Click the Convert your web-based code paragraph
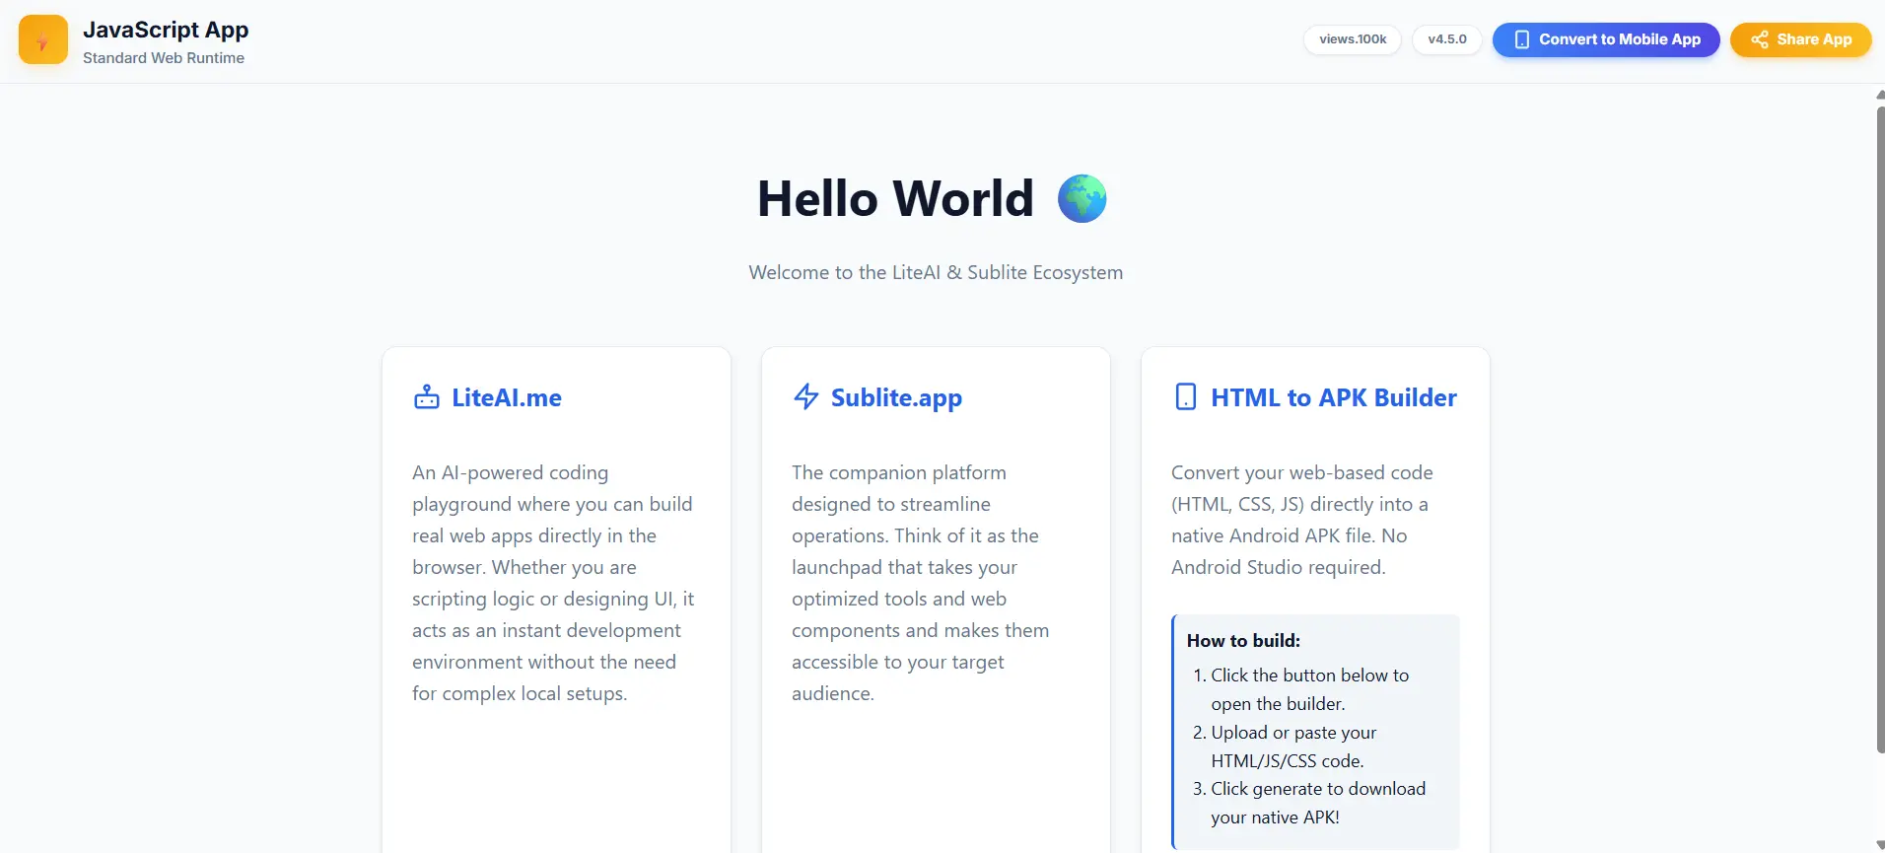Viewport: 1885px width, 853px height. point(1302,520)
